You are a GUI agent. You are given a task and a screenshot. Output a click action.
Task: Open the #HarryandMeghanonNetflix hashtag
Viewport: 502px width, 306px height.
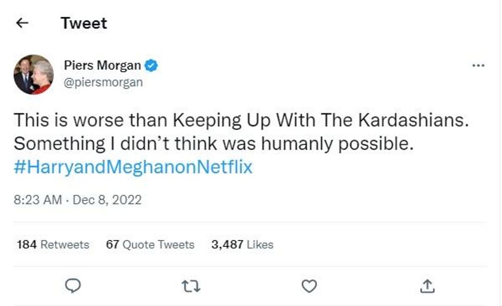click(133, 168)
